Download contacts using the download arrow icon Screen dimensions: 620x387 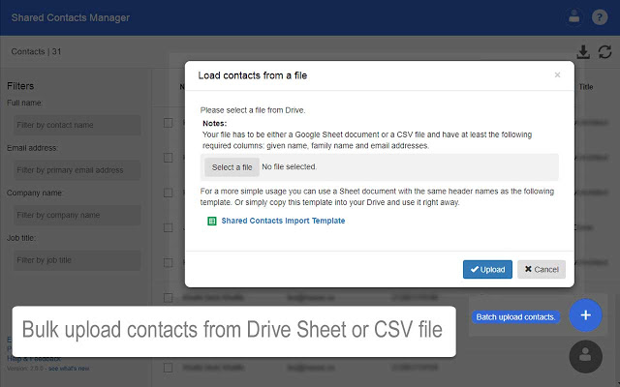tap(583, 51)
